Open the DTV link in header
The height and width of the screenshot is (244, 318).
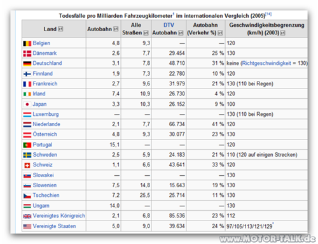tap(169, 25)
